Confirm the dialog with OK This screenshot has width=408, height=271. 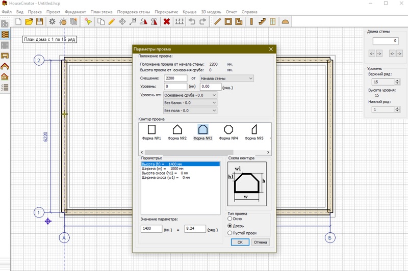point(240,242)
